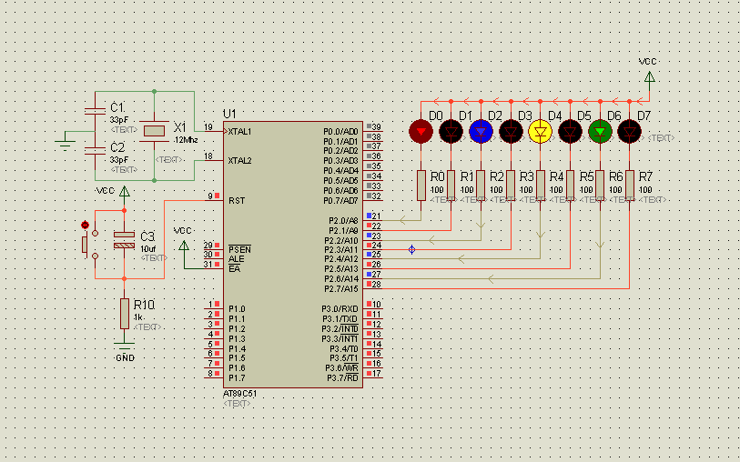Click the XTAL1 pin label
Viewport: 740px width, 462px height.
[x=239, y=132]
